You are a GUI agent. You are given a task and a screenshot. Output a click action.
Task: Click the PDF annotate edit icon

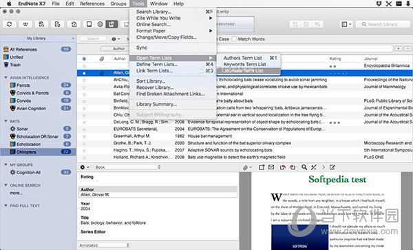(x=332, y=167)
